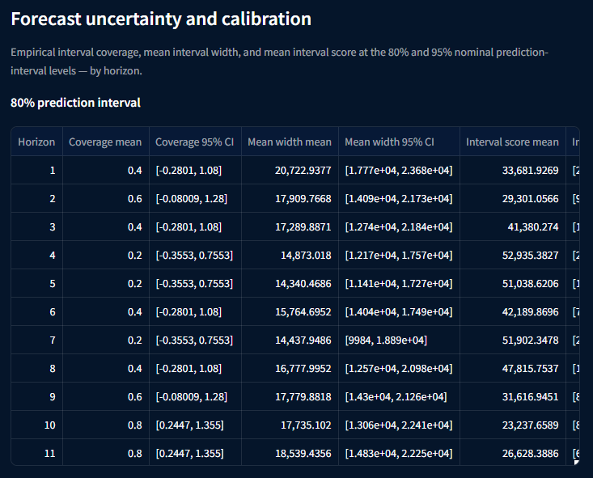Click mean width value 14,873.018
Viewport: 593px width, 478px height.
(x=290, y=256)
